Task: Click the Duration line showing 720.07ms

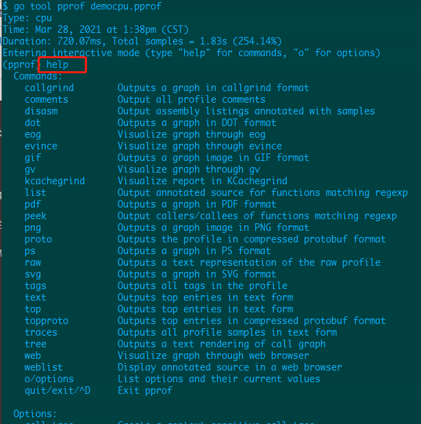Action: point(142,41)
